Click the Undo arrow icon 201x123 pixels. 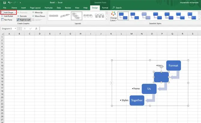pos(9,3)
